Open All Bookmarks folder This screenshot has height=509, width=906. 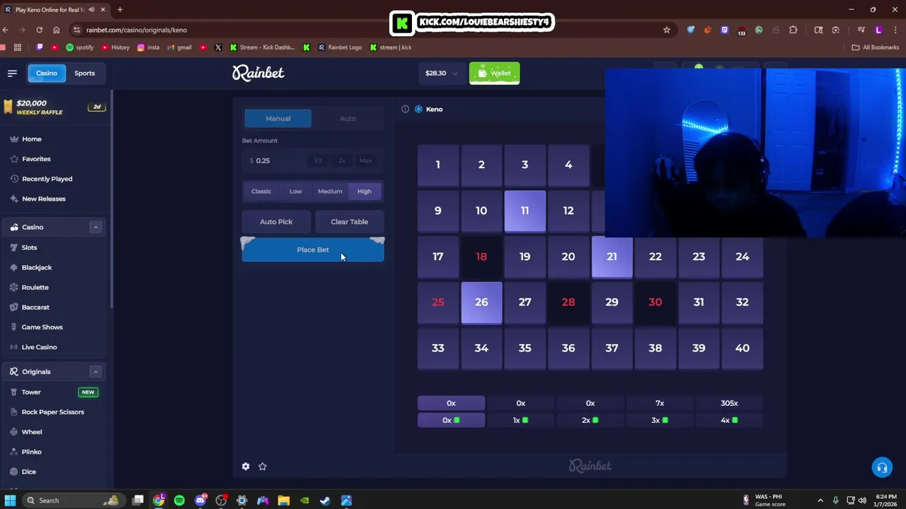pyautogui.click(x=875, y=47)
